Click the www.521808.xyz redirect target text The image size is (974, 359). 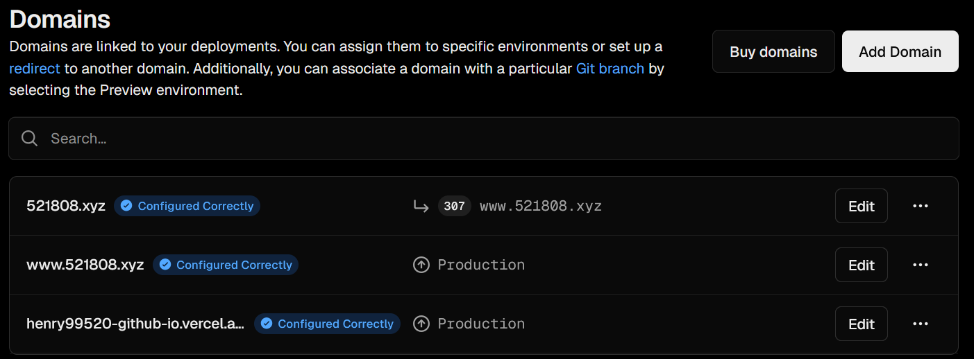click(541, 206)
